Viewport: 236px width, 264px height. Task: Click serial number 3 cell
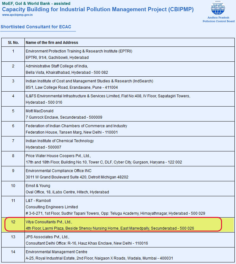(13, 84)
